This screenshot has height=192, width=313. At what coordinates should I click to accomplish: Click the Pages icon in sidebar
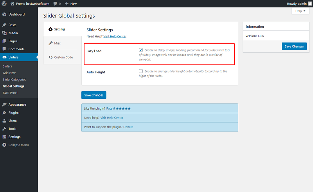point(4,41)
